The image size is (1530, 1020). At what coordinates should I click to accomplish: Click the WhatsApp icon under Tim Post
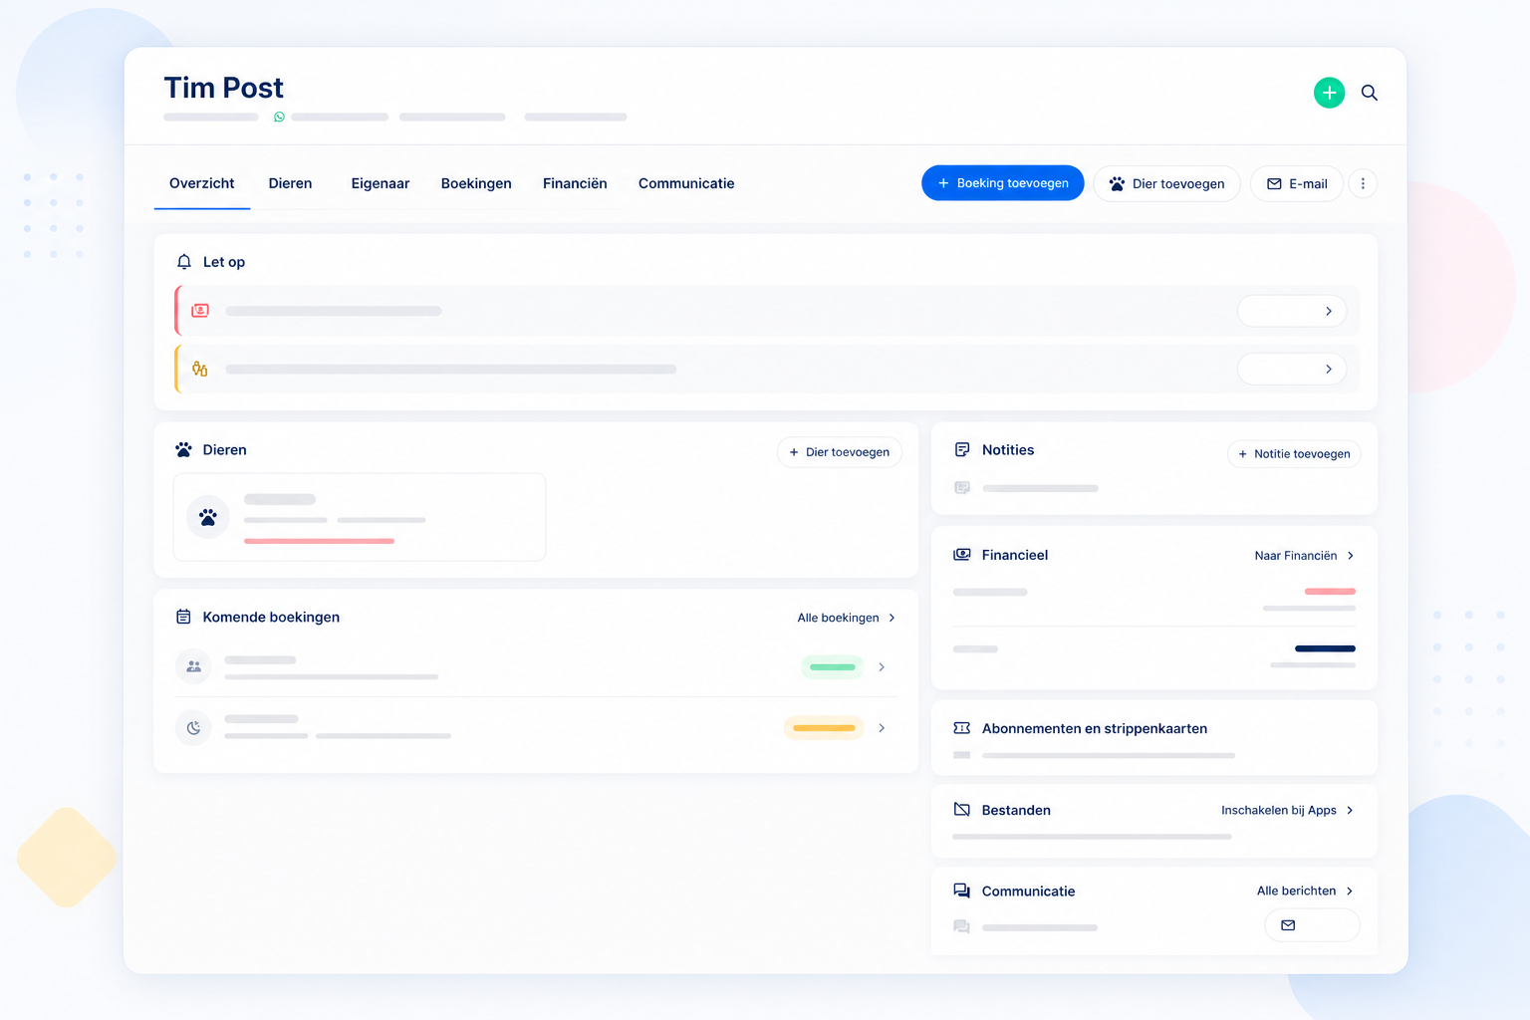coord(279,117)
